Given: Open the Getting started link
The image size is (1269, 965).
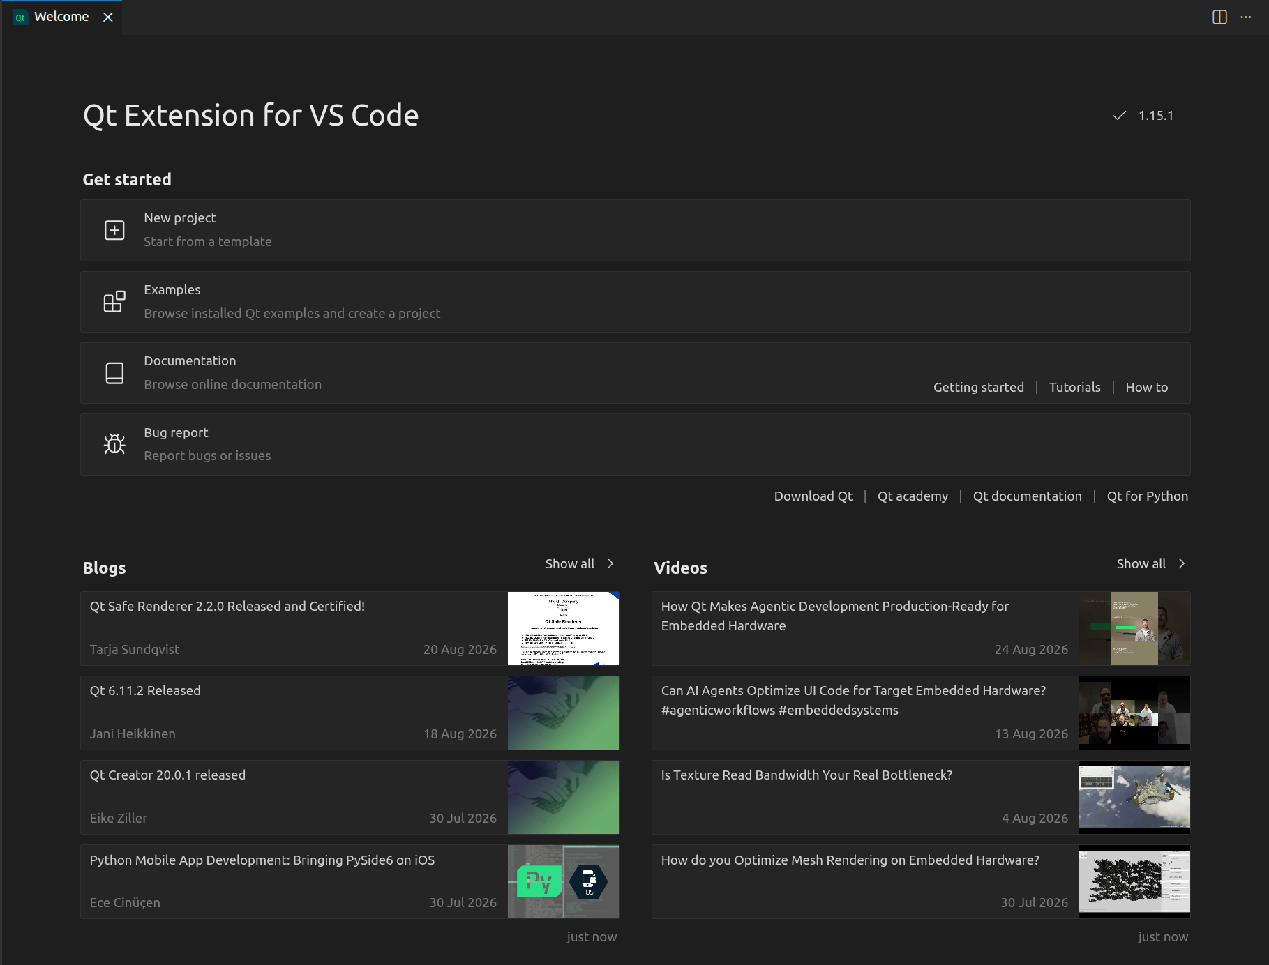Looking at the screenshot, I should [x=979, y=387].
